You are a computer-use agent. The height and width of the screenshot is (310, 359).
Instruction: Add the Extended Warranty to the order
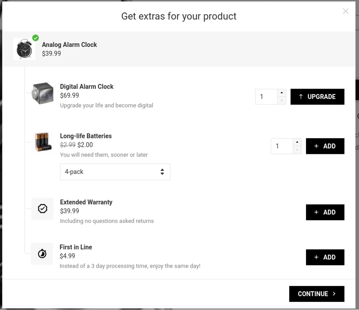(325, 212)
